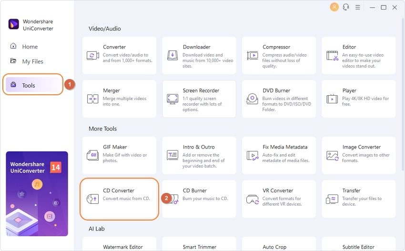Click the "Video/Audio" section heading
Viewport: 405px width, 251px height.
[x=105, y=29]
